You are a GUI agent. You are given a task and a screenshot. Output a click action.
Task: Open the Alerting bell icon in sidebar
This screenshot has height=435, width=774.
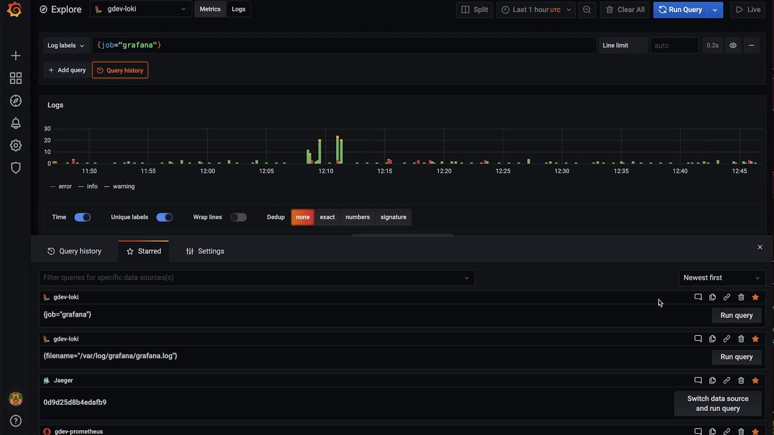click(16, 123)
